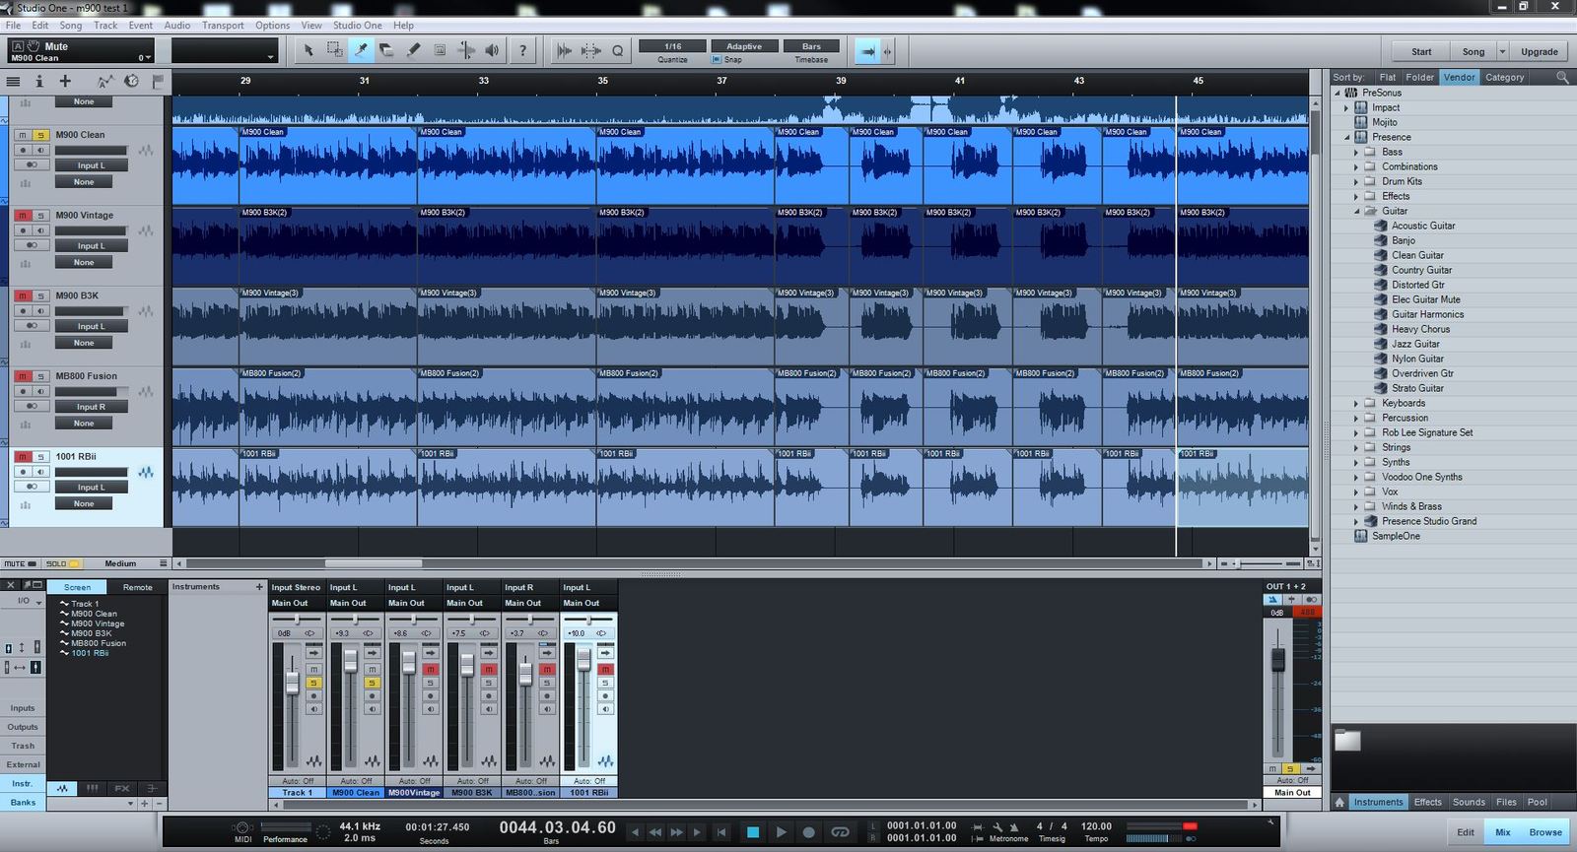Open the editor of the Track 1 channel
Image resolution: width=1577 pixels, height=852 pixels.
tap(313, 761)
